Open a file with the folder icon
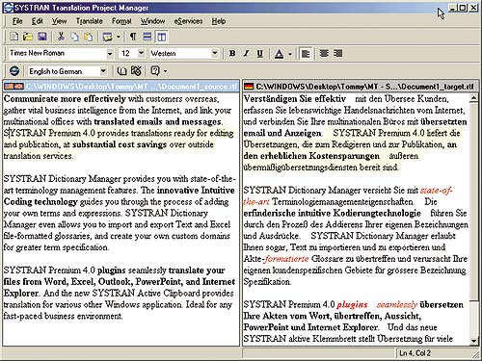 point(28,37)
